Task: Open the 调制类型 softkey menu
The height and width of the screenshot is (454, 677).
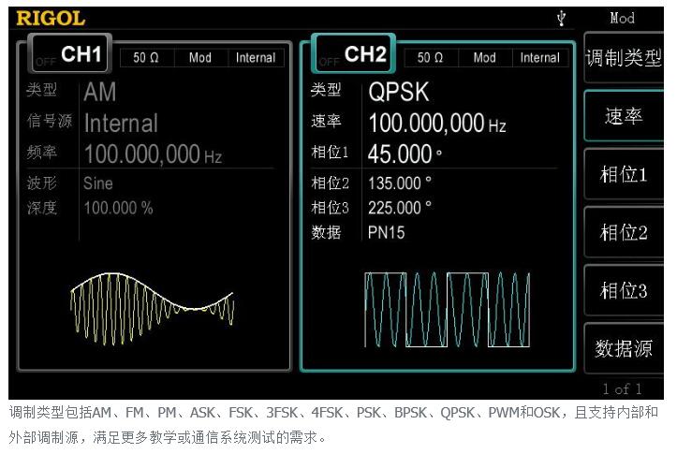Action: pos(623,58)
